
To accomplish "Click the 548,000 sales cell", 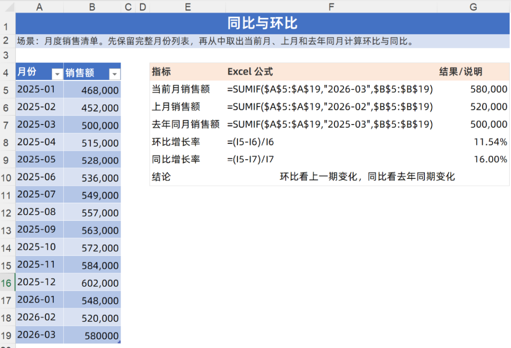I will tap(92, 300).
